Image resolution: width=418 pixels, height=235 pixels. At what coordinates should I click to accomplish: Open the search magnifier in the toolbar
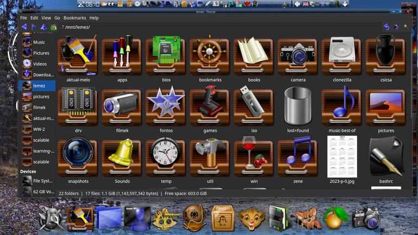(x=406, y=27)
